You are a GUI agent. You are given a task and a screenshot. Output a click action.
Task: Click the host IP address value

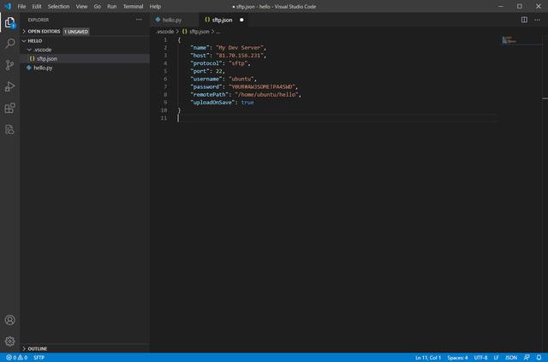[240, 56]
